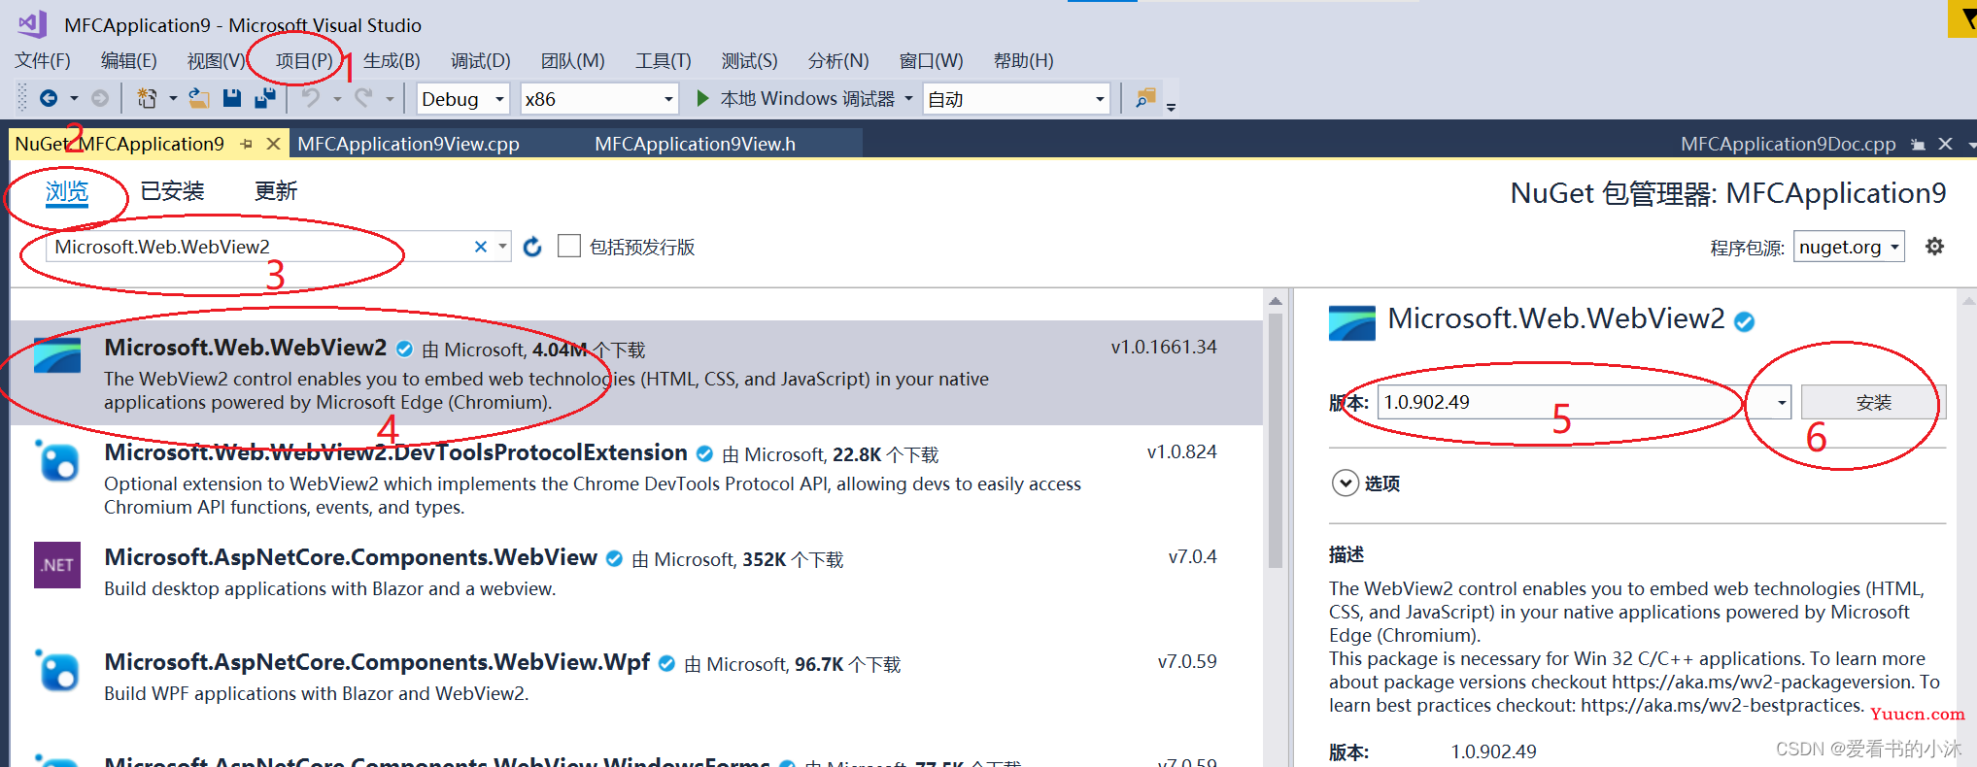Click the keep-open icon on MFCApplication9Doc.cpp tab

coord(1918,144)
